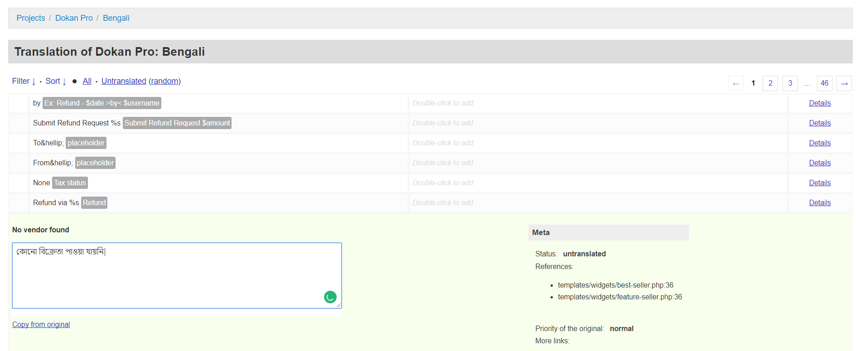
Task: Click the 'From&hellip;' original text
Action: click(x=53, y=163)
